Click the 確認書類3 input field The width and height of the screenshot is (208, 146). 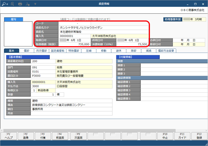click(174, 90)
